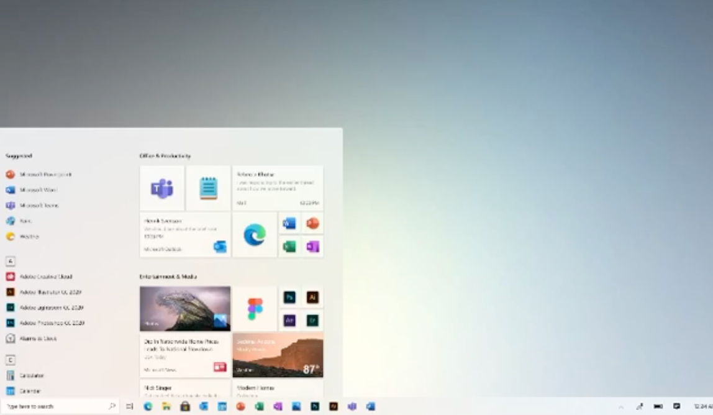
Task: Launch Adobe Lightroom CC 2020 from the app list
Action: pos(45,307)
